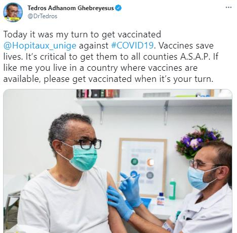This screenshot has height=233, width=237.
Task: Click the blue verified checkmark badge
Action: tap(118, 8)
